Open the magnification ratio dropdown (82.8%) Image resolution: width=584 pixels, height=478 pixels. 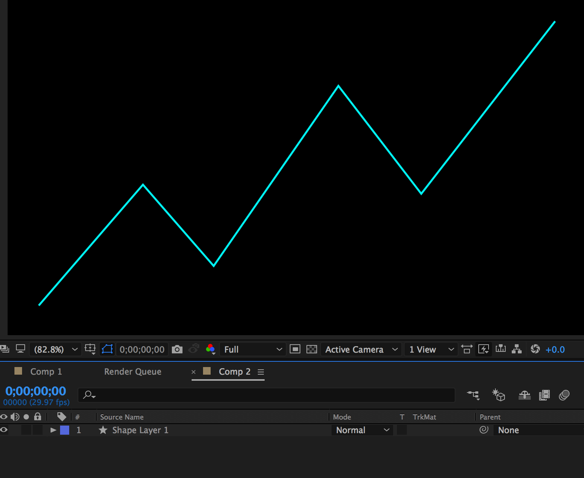click(x=56, y=349)
